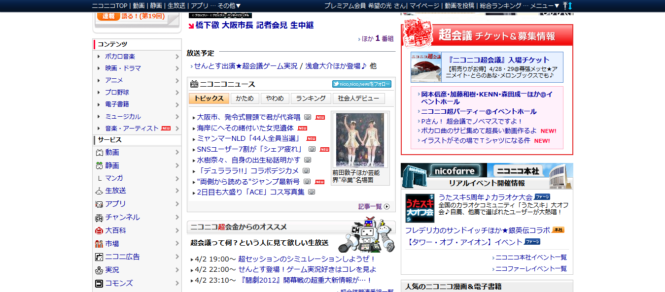Open 【タワー・オブ・アイオン】イベント link
665x292 pixels.
pos(464,242)
